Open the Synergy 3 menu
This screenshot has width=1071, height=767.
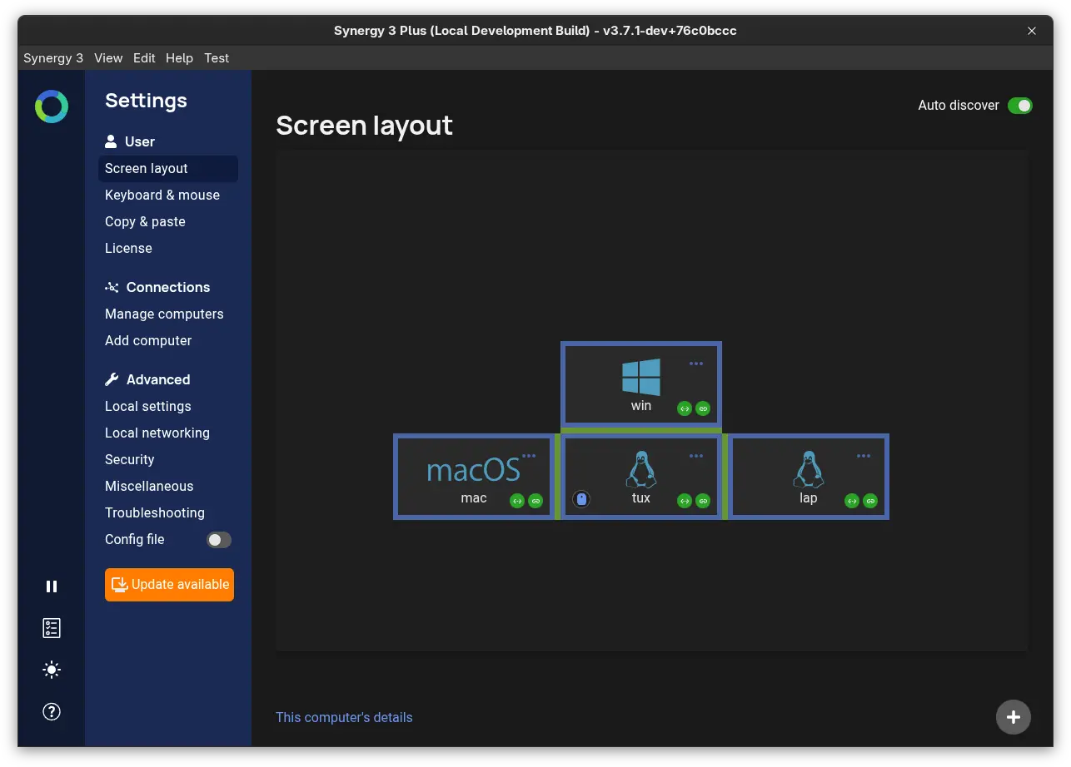(x=53, y=58)
